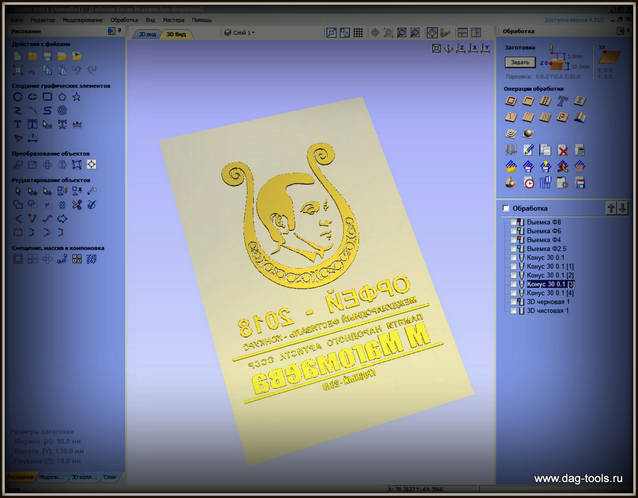Click the scissors trim vectors tool
This screenshot has height=498, width=638.
pyautogui.click(x=77, y=205)
